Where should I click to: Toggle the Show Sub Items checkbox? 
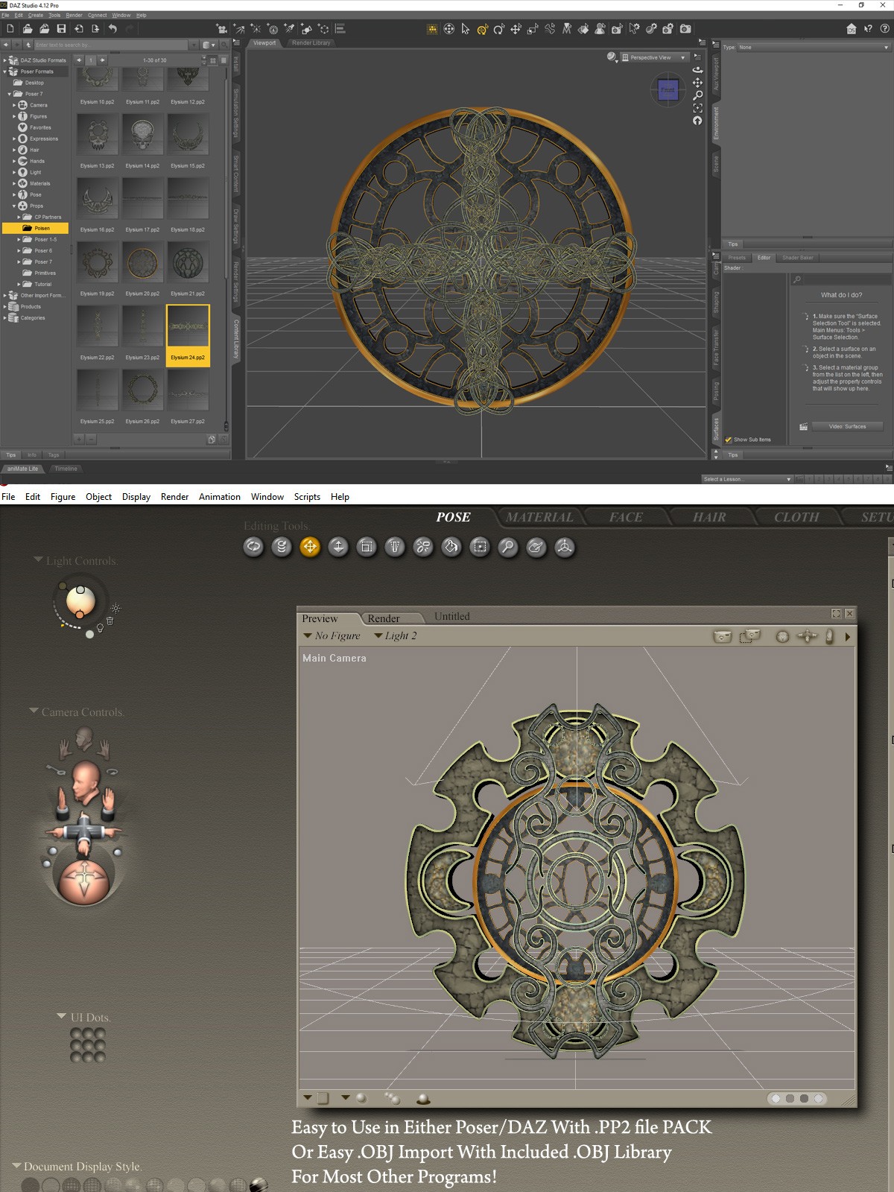click(729, 440)
